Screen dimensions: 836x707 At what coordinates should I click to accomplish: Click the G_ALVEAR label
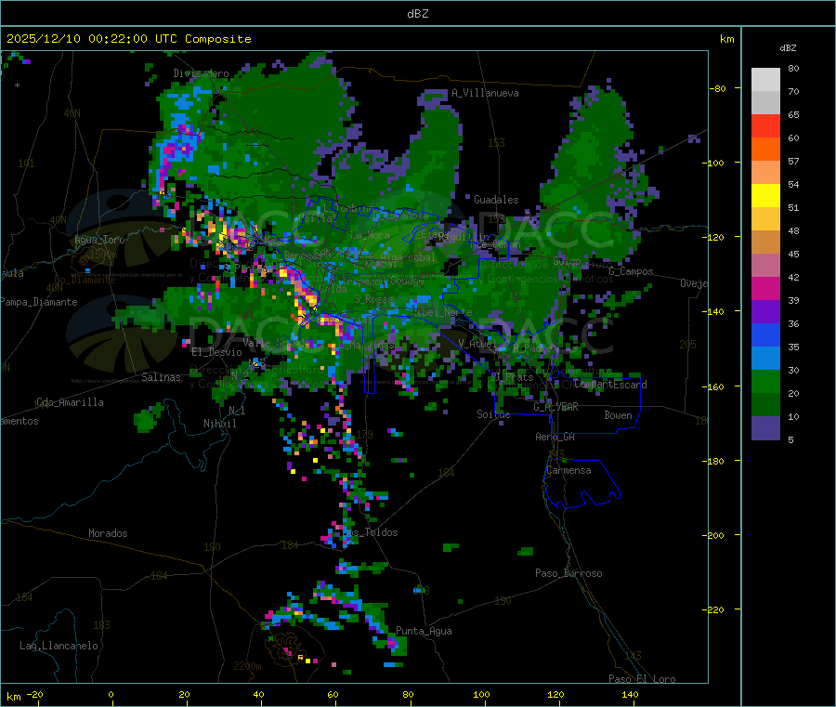(556, 407)
